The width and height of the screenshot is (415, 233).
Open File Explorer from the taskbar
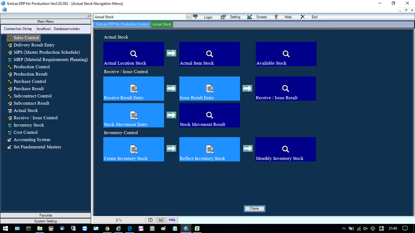pos(40,229)
